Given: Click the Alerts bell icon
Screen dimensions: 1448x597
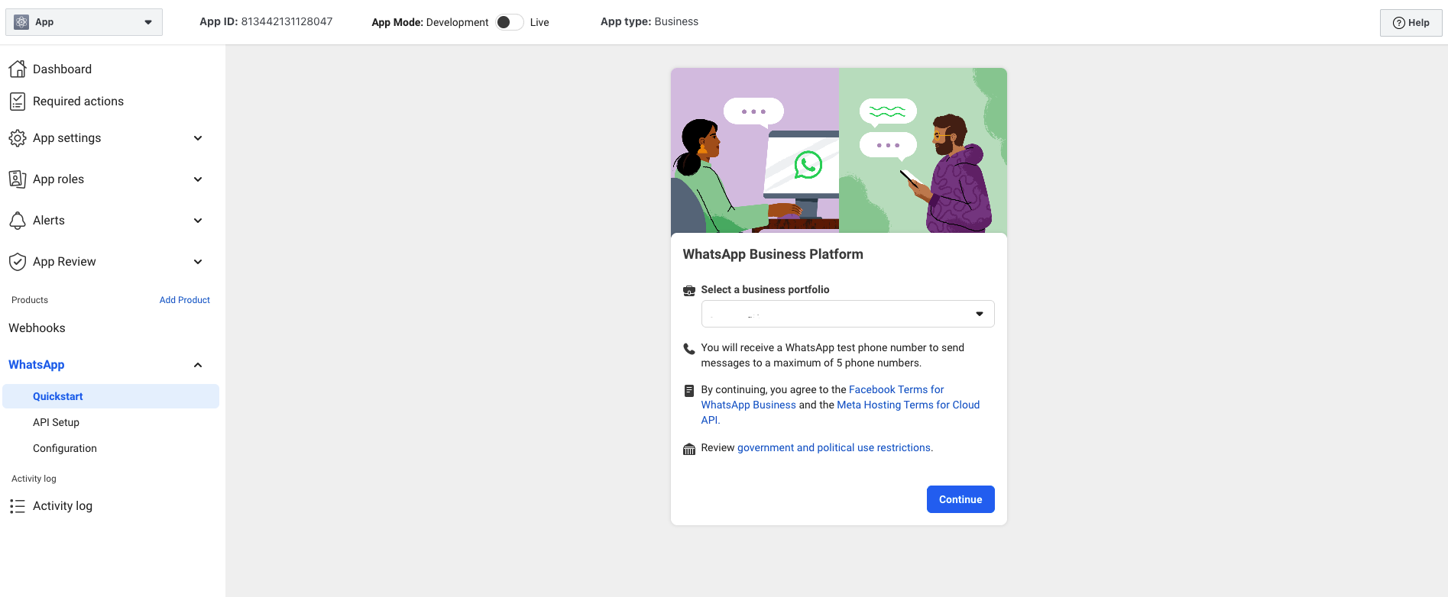Looking at the screenshot, I should pos(18,221).
